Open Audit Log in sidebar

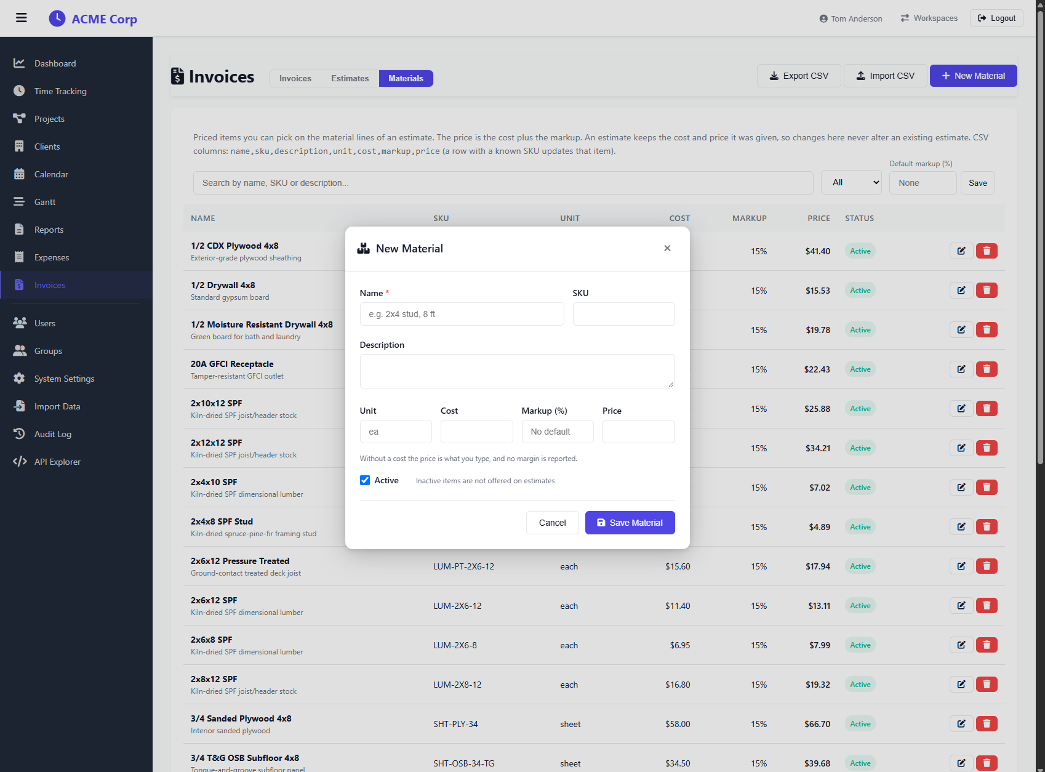76,434
